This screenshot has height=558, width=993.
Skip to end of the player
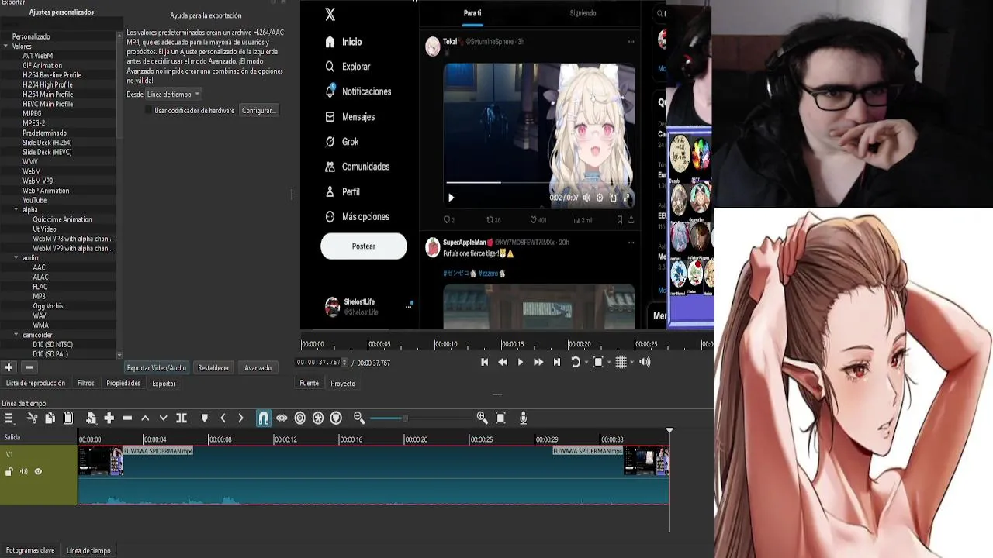point(556,362)
